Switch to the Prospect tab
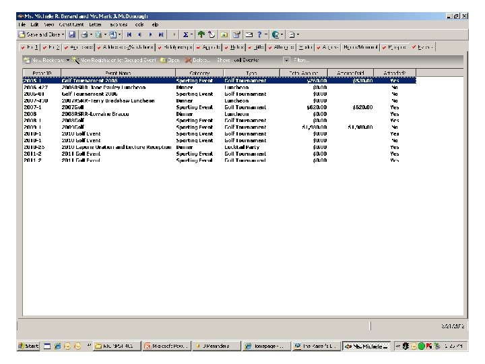 point(394,47)
